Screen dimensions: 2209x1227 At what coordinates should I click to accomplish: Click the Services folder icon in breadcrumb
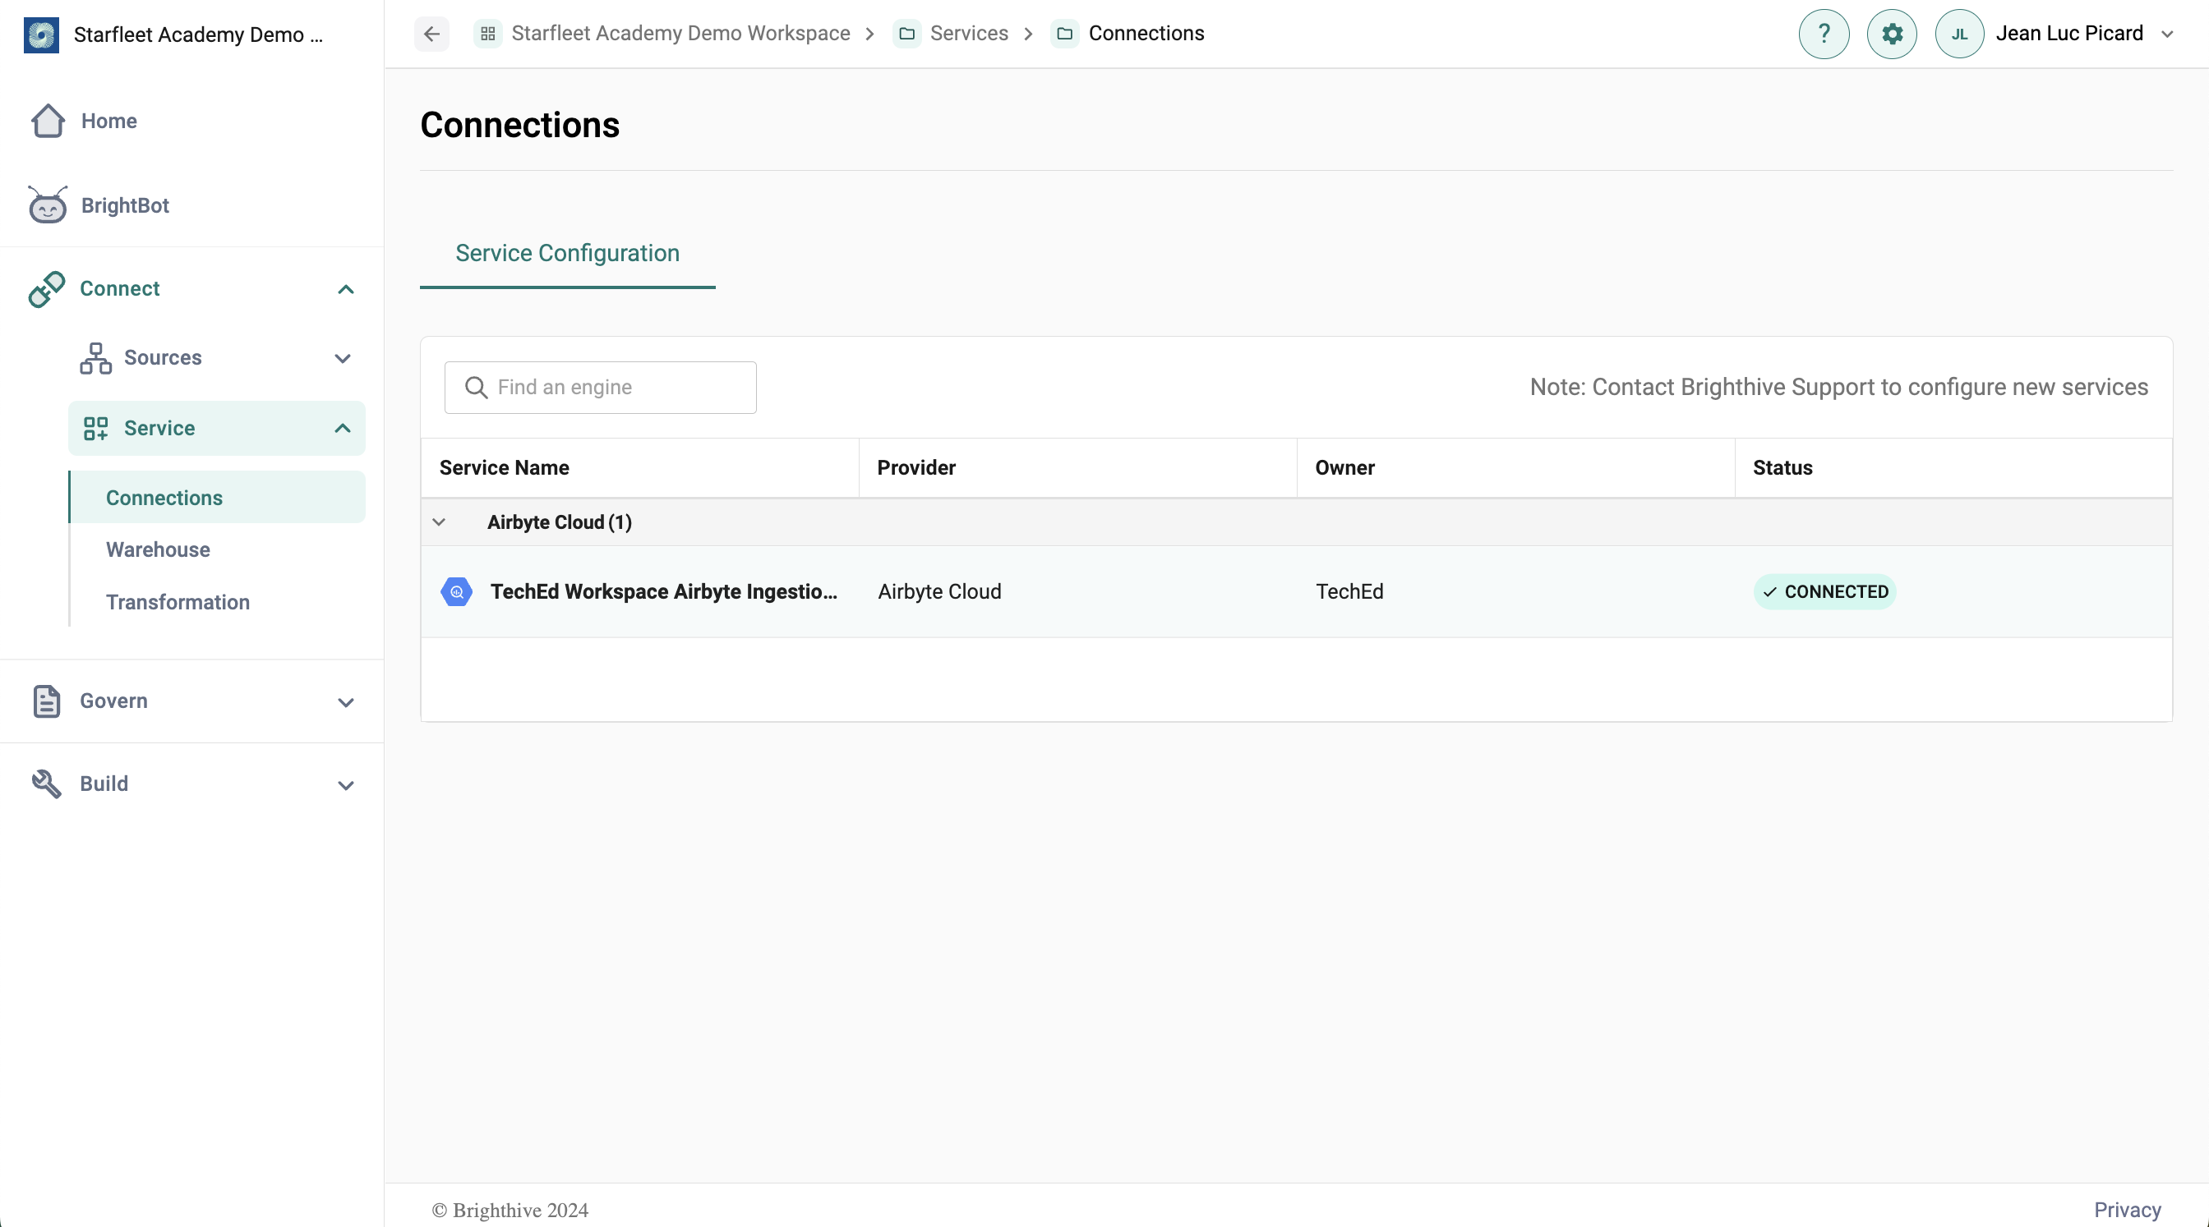click(x=906, y=34)
